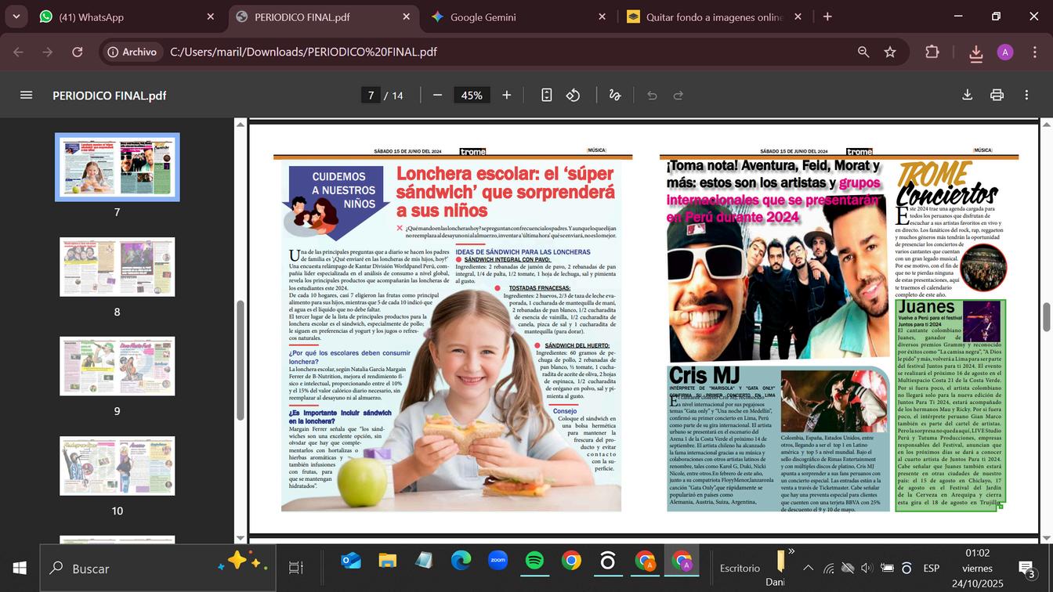This screenshot has height=592, width=1053.
Task: Show Chrome downloads
Action: click(975, 52)
